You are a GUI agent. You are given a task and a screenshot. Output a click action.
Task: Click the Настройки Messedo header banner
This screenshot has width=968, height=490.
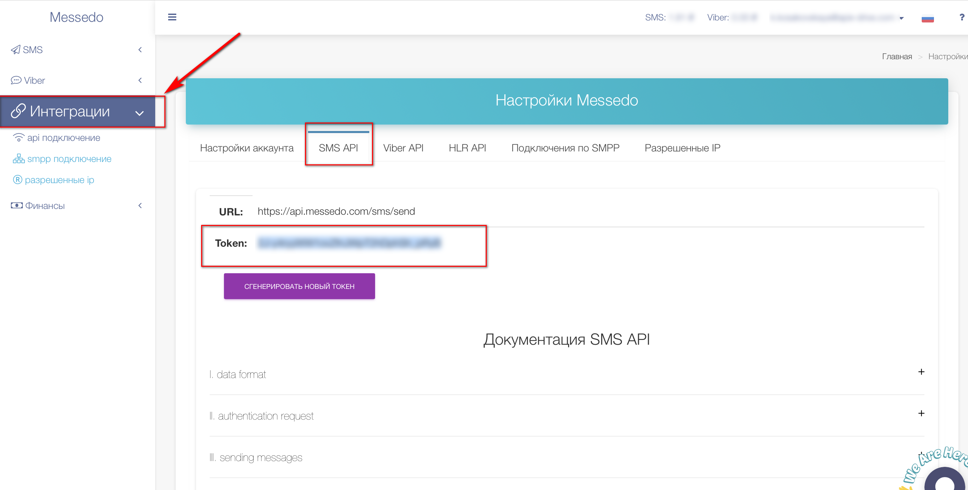click(x=567, y=101)
